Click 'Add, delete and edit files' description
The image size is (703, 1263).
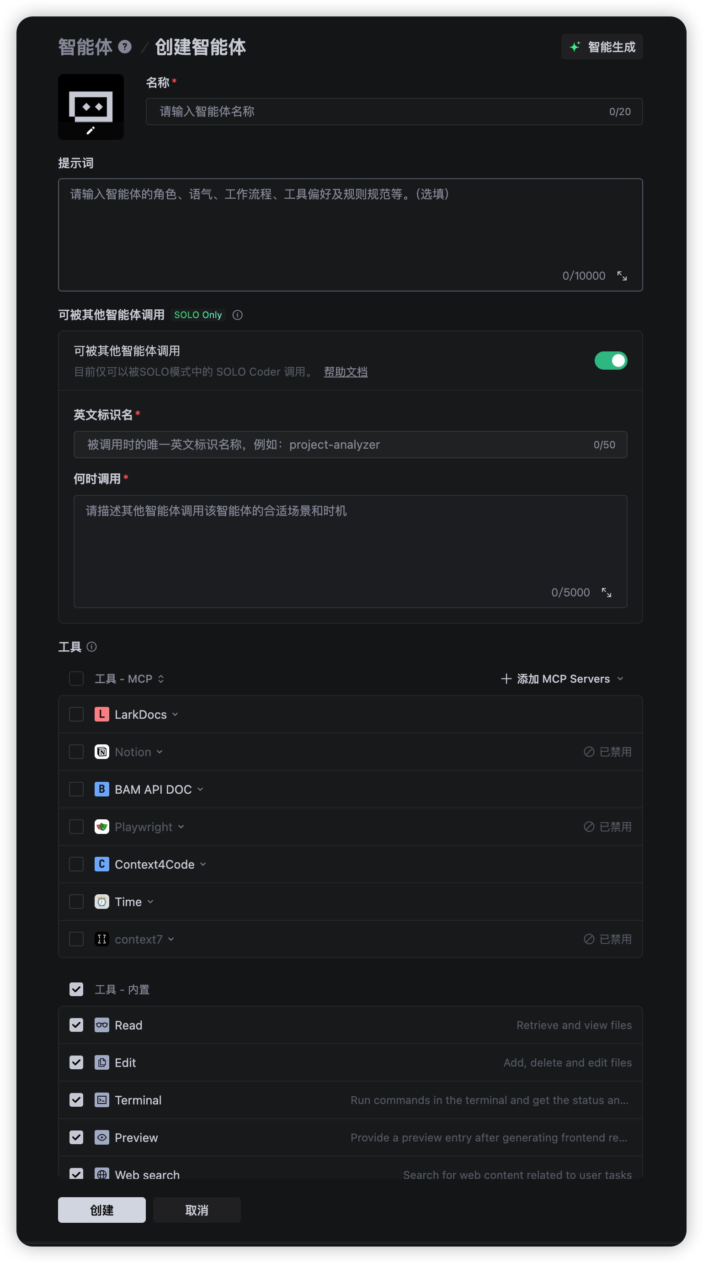[x=568, y=1062]
